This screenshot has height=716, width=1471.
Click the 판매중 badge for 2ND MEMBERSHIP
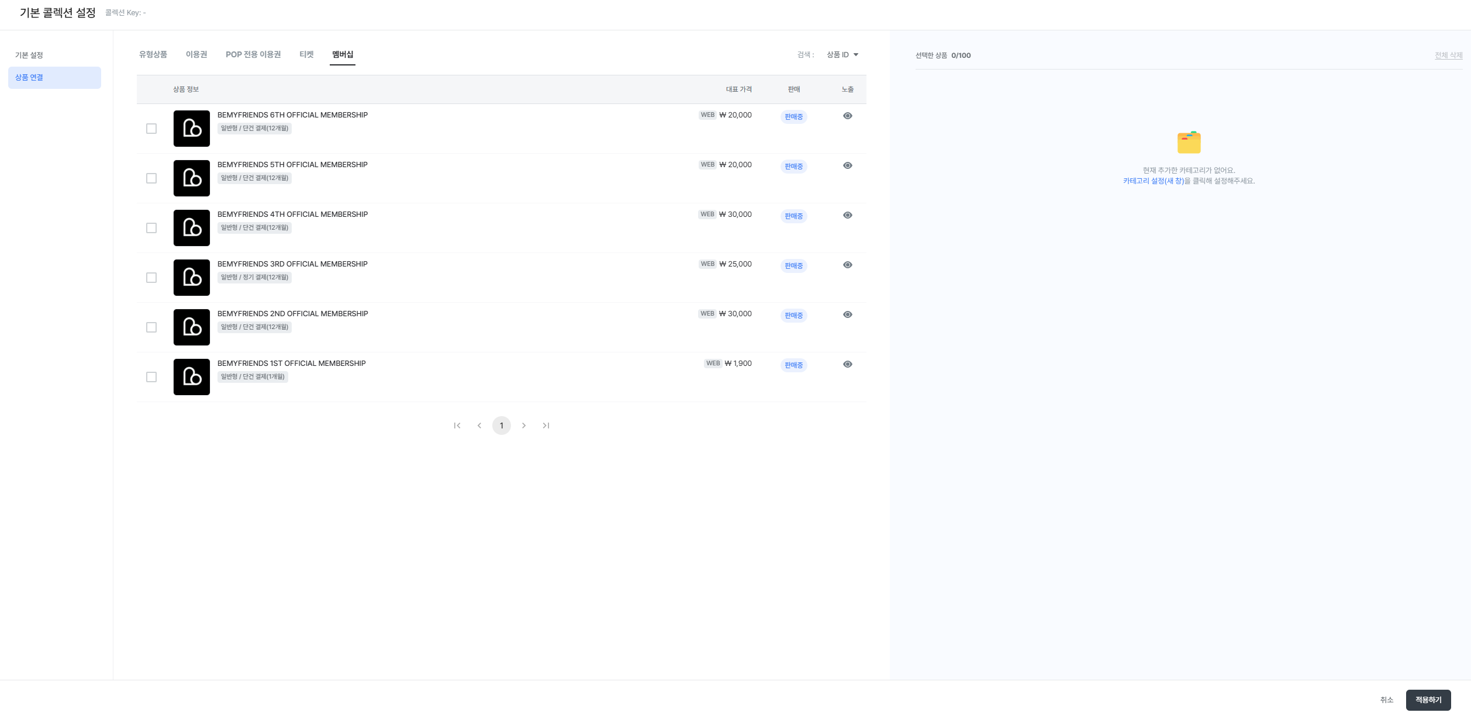794,316
